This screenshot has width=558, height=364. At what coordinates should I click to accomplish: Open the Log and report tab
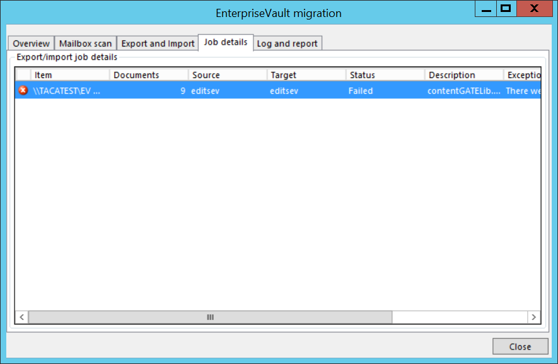[x=287, y=43]
